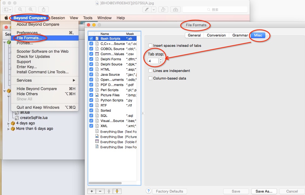Open the highlight pen dropdown arrow
This screenshot has width=305, height=195.
click(x=154, y=9)
